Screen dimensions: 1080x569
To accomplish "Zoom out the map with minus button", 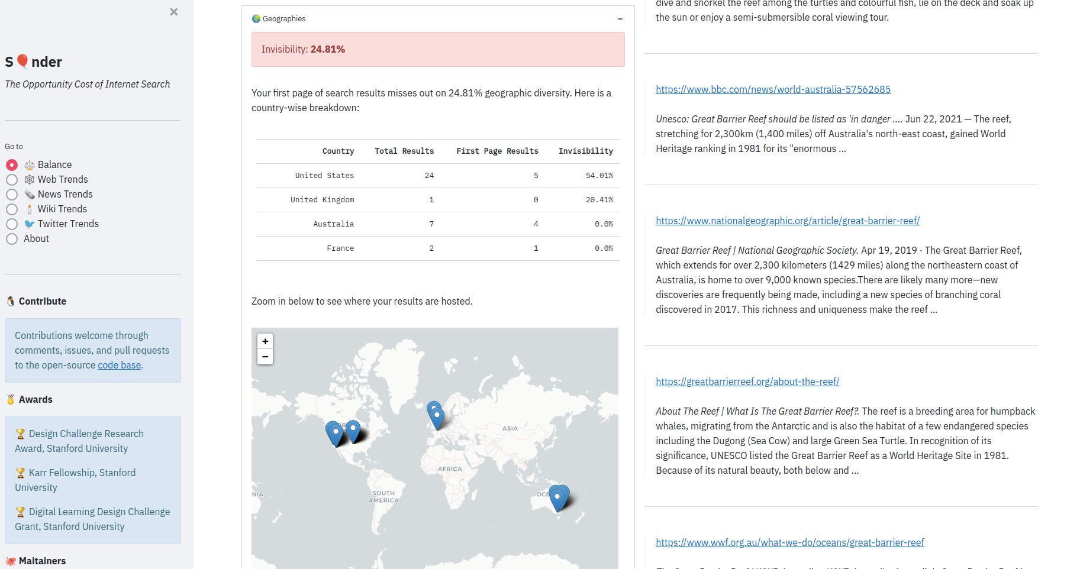I will [x=265, y=357].
